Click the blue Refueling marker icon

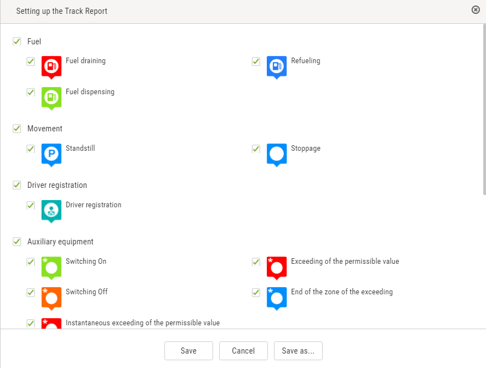[276, 68]
